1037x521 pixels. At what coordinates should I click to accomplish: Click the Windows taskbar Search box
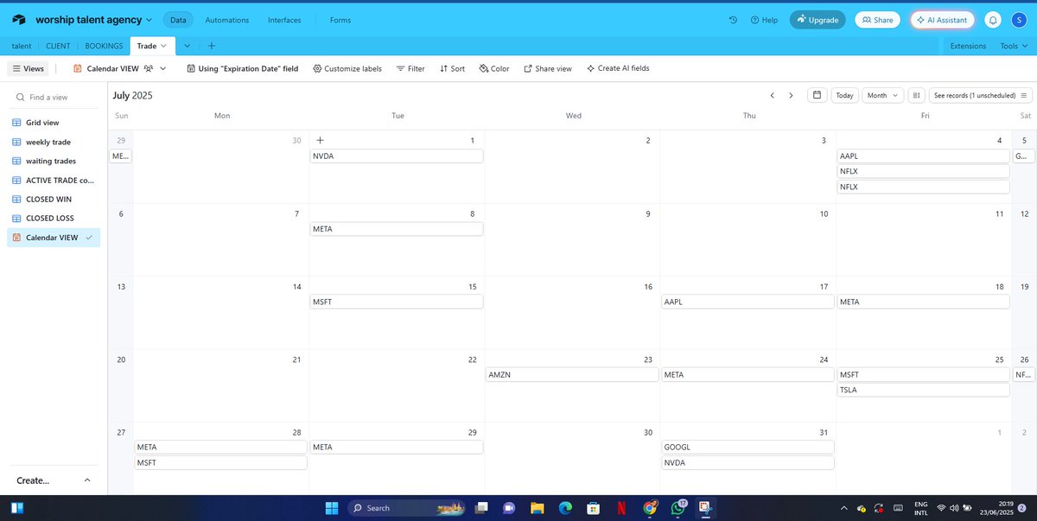coord(405,508)
